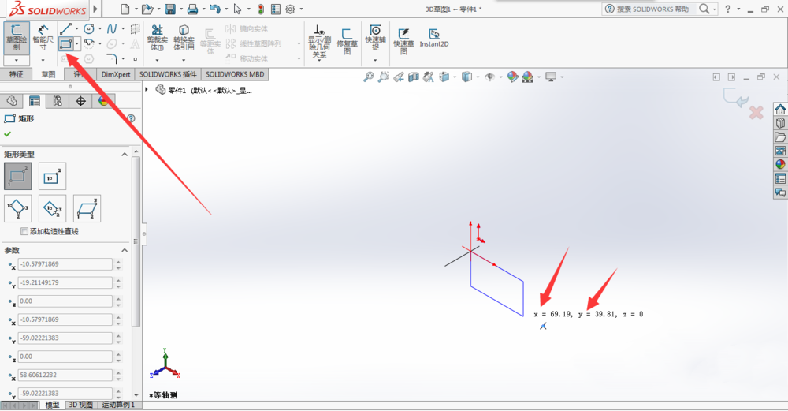Image resolution: width=788 pixels, height=411 pixels.
Task: Open the Options gear icon
Action: pyautogui.click(x=290, y=9)
